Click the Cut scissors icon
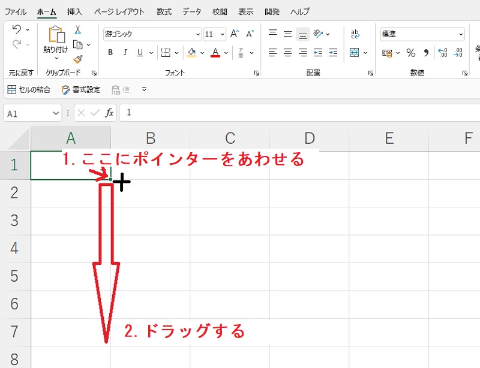The height and width of the screenshot is (368, 480). coord(77,30)
